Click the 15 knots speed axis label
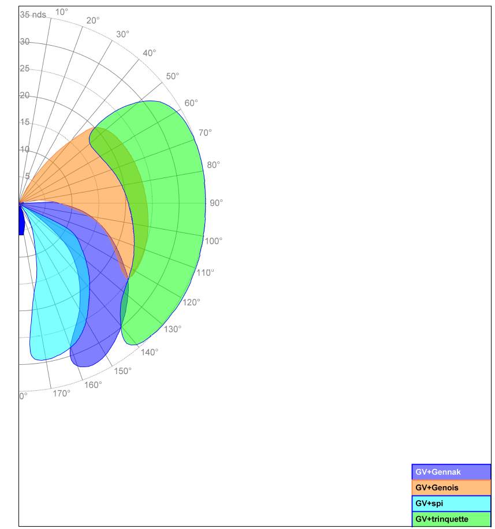The height and width of the screenshot is (529, 495). click(x=25, y=122)
